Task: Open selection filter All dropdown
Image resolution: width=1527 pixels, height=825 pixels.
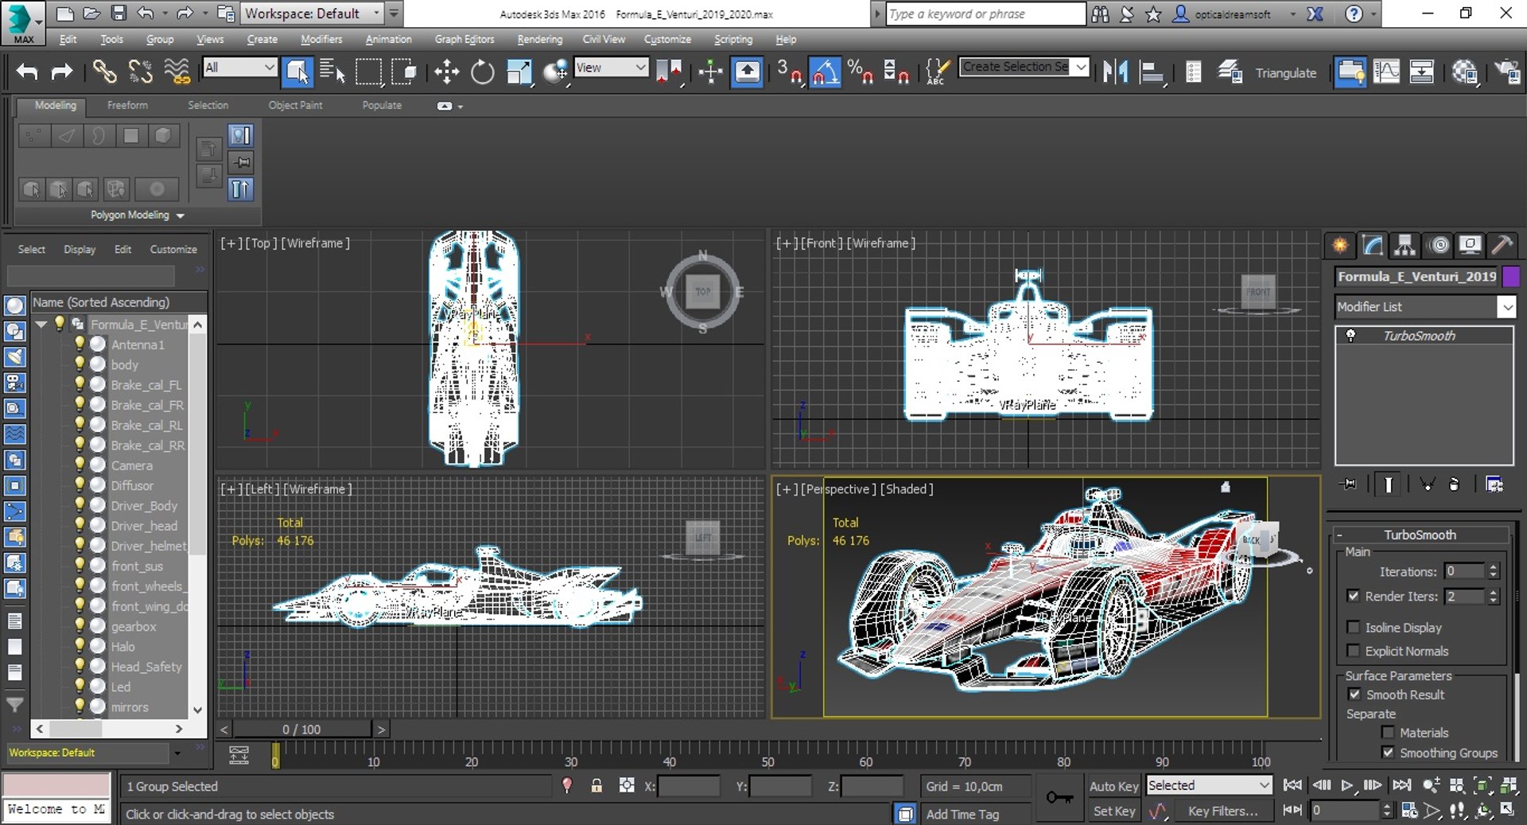Action: tap(239, 68)
